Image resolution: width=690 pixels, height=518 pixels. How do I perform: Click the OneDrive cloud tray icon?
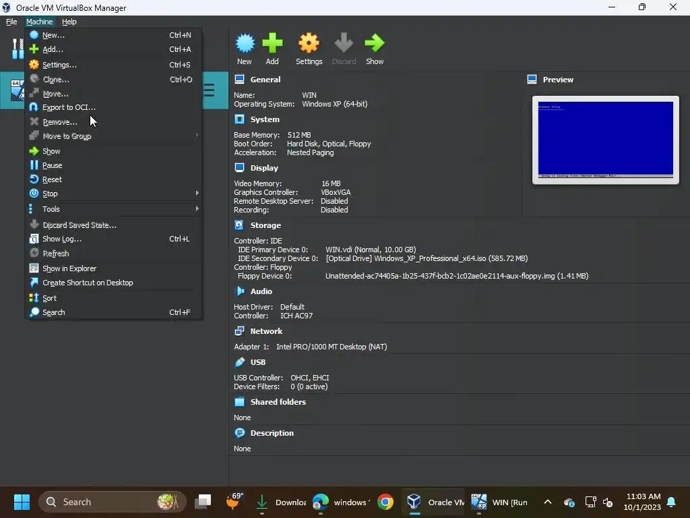point(569,502)
